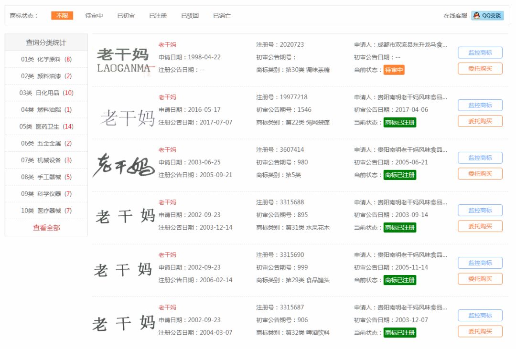Filter by 已初审 status
The width and height of the screenshot is (516, 349).
[126, 15]
